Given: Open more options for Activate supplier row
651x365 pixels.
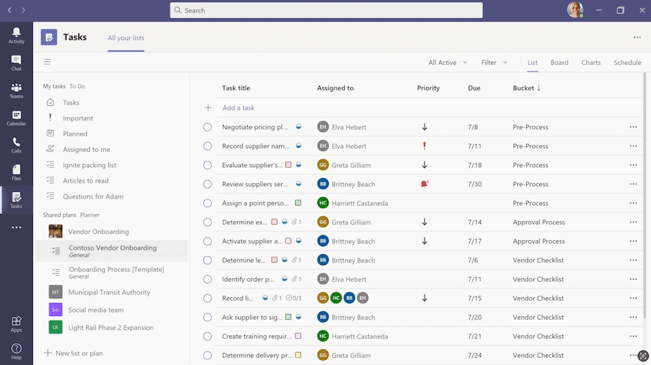Looking at the screenshot, I should pyautogui.click(x=633, y=241).
